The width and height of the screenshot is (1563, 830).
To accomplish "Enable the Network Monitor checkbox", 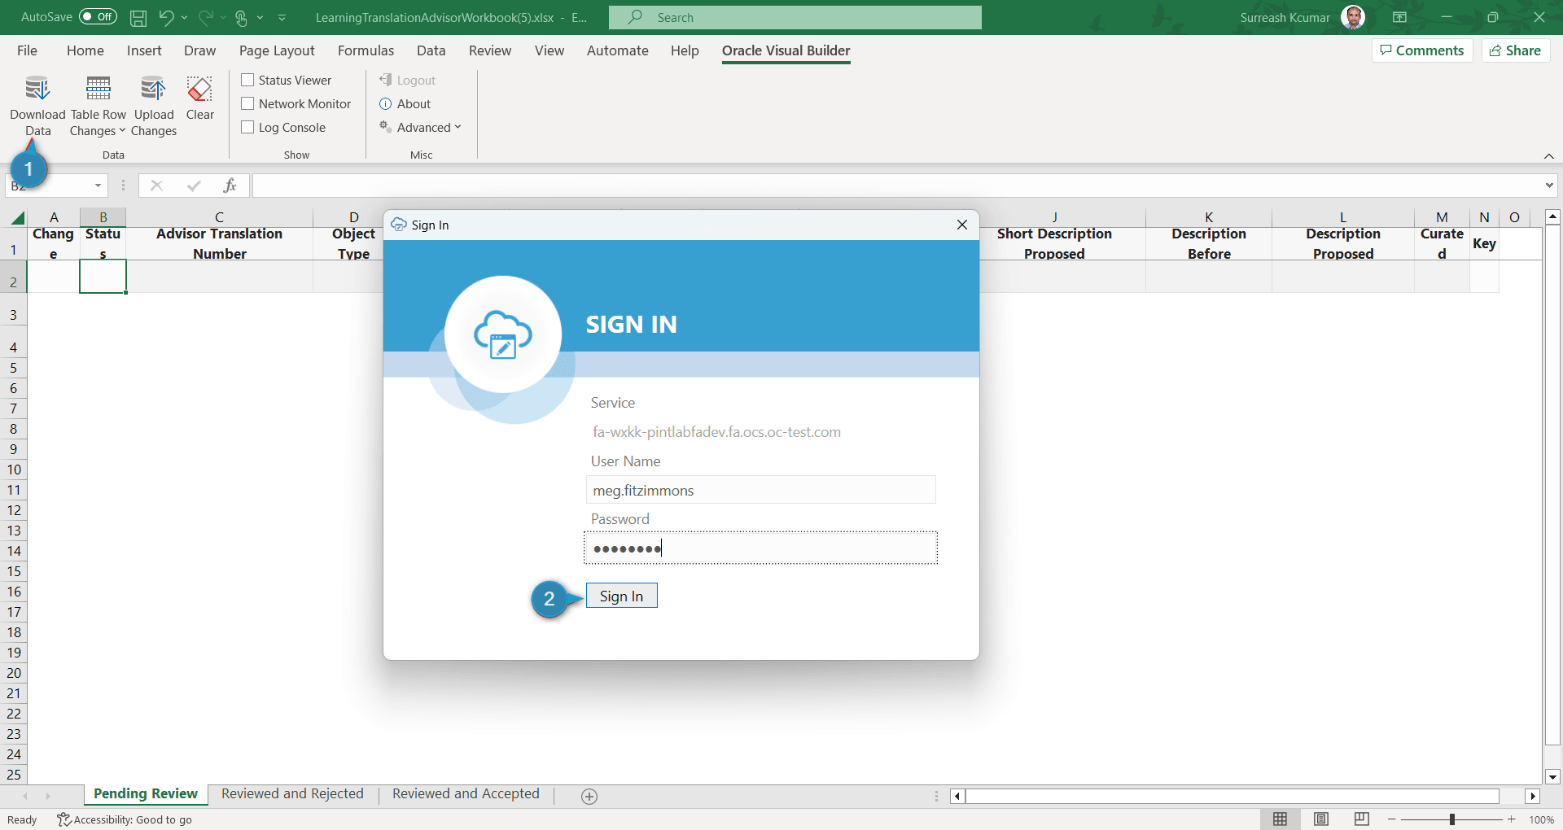I will [x=248, y=103].
